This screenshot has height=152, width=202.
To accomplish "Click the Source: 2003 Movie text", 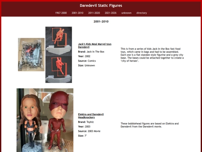I will point(89,131).
